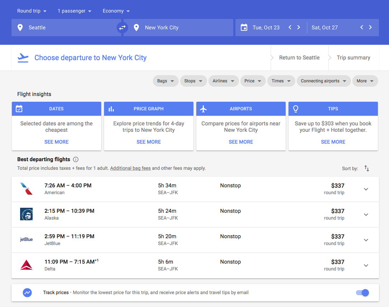Select the American 7:26 AM – 4:00 PM flight
Image resolution: width=389 pixels, height=307 pixels.
(195, 189)
